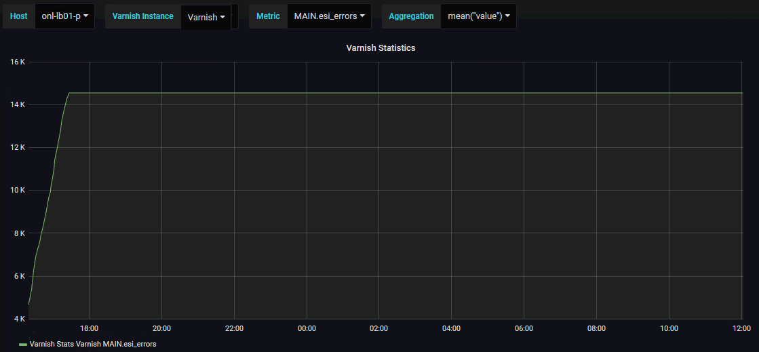Image resolution: width=759 pixels, height=352 pixels.
Task: Click the 8 K y-axis label
Action: (19, 233)
